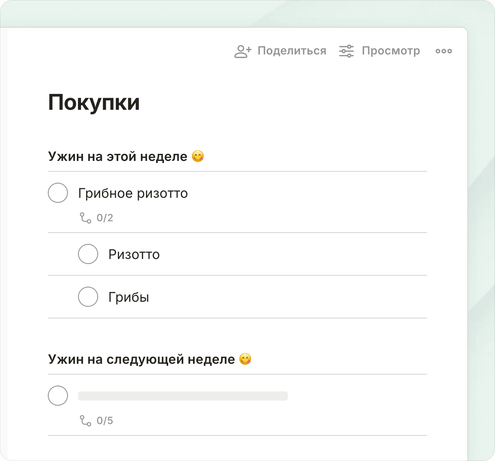Click the subtask branch icon beside 0/2

(x=86, y=218)
